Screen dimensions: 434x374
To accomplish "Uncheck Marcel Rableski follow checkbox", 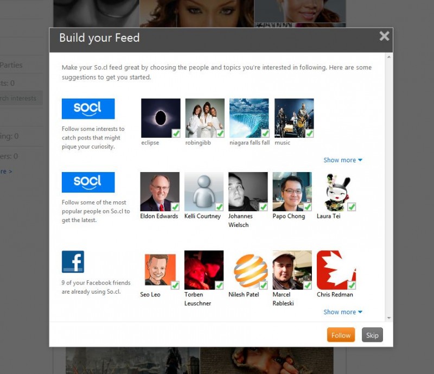I will click(308, 285).
